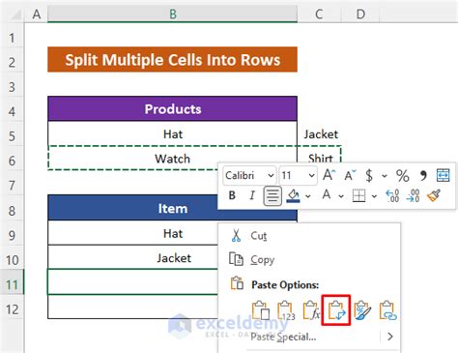
Task: Expand the Paste Special submenu arrow
Action: coord(390,337)
